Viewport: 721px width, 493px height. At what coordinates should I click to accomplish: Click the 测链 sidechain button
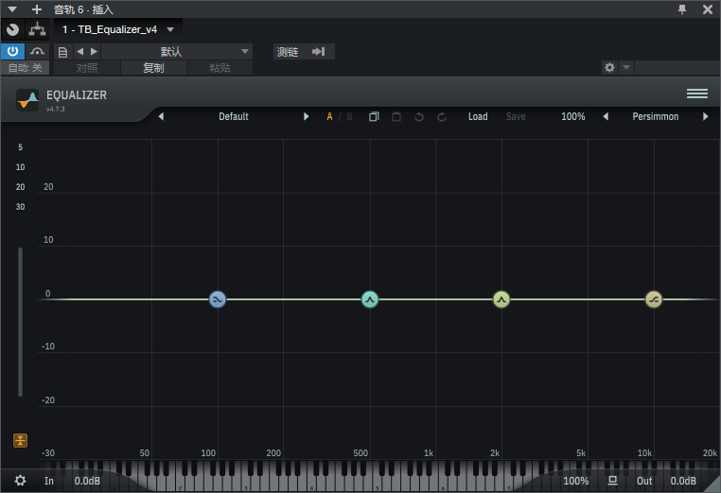point(304,51)
